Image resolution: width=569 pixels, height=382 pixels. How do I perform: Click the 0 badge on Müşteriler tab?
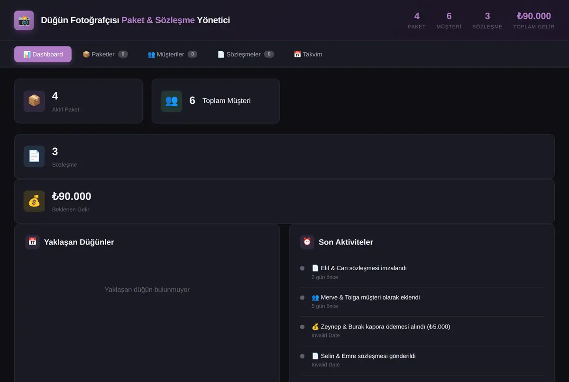click(x=192, y=54)
